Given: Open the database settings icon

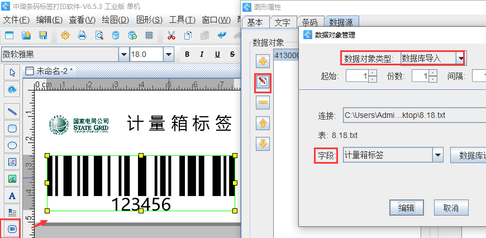Looking at the screenshot, I should (x=116, y=36).
